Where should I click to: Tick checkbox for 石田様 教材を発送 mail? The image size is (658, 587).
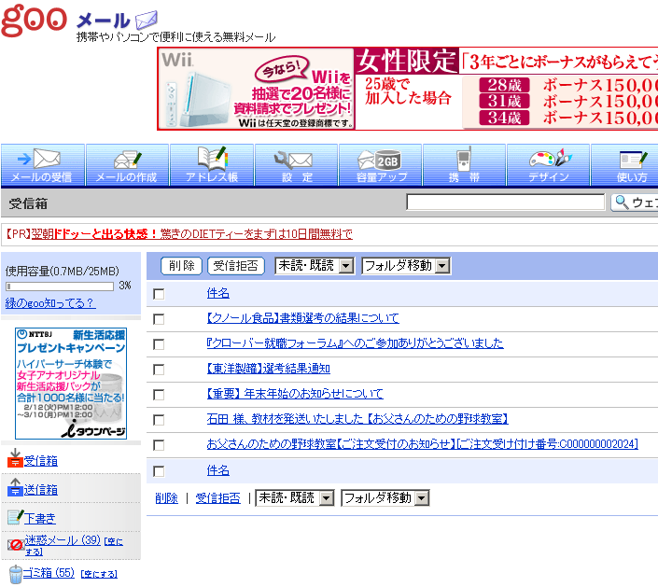tap(159, 420)
